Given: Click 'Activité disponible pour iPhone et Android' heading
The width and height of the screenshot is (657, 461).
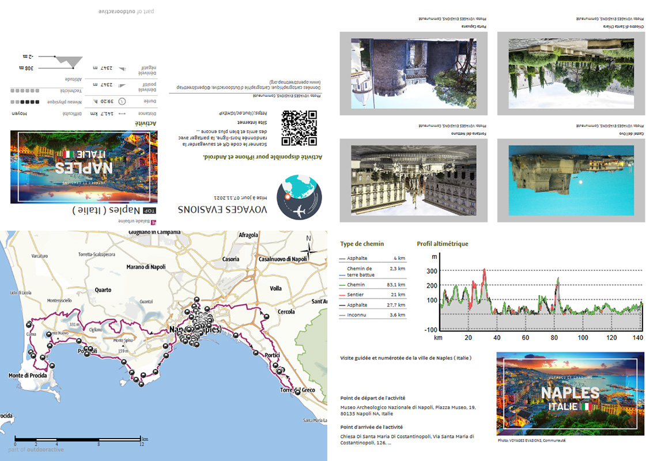Looking at the screenshot, I should point(262,157).
